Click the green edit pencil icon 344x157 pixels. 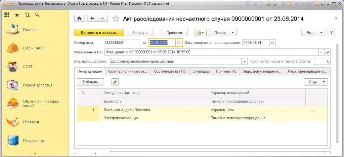tap(115, 82)
